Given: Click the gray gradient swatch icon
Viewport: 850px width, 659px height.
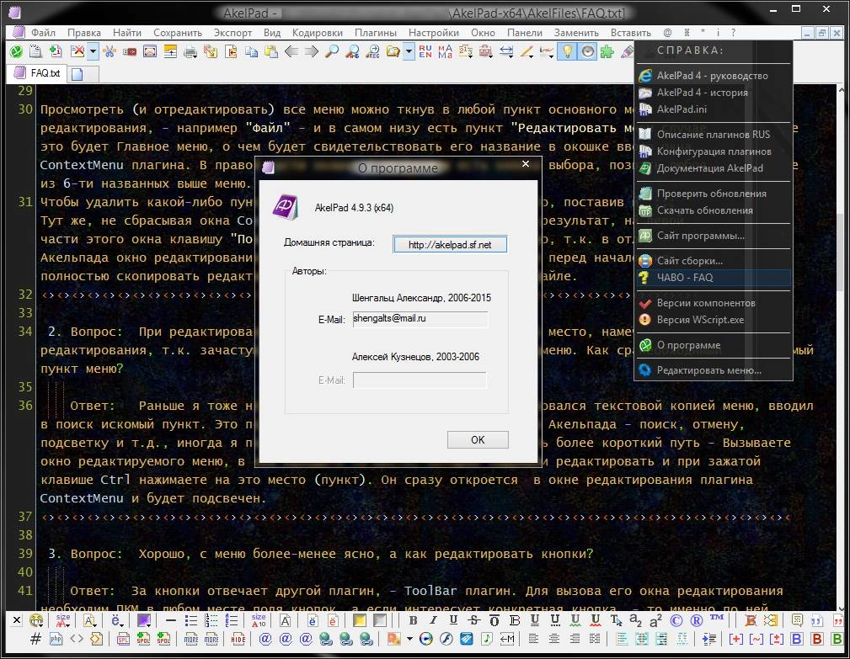Looking at the screenshot, I should [x=379, y=620].
